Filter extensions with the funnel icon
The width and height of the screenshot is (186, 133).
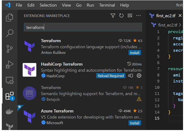113,15
